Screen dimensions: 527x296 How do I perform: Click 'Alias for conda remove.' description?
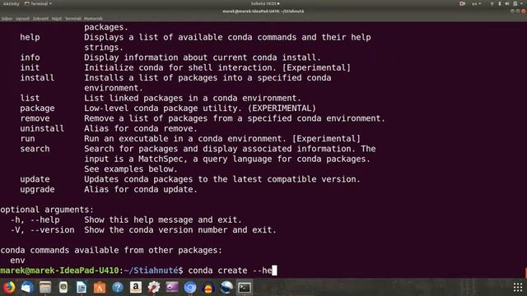click(x=141, y=128)
